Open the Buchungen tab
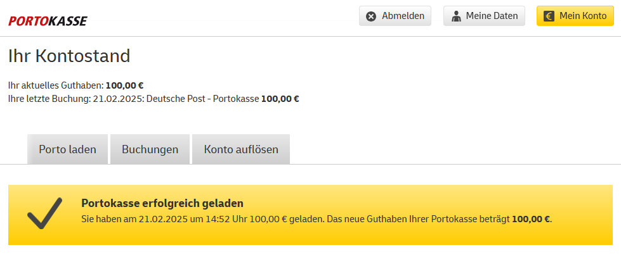The height and width of the screenshot is (257, 621). 150,149
